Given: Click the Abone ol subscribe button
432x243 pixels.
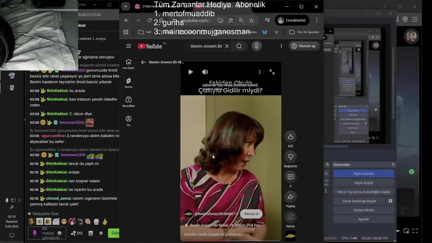Looking at the screenshot, I should (x=251, y=214).
